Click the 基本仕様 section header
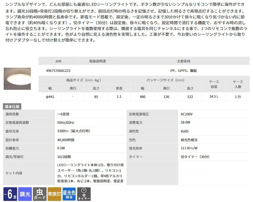The width and height of the screenshot is (253, 202). tap(12, 107)
